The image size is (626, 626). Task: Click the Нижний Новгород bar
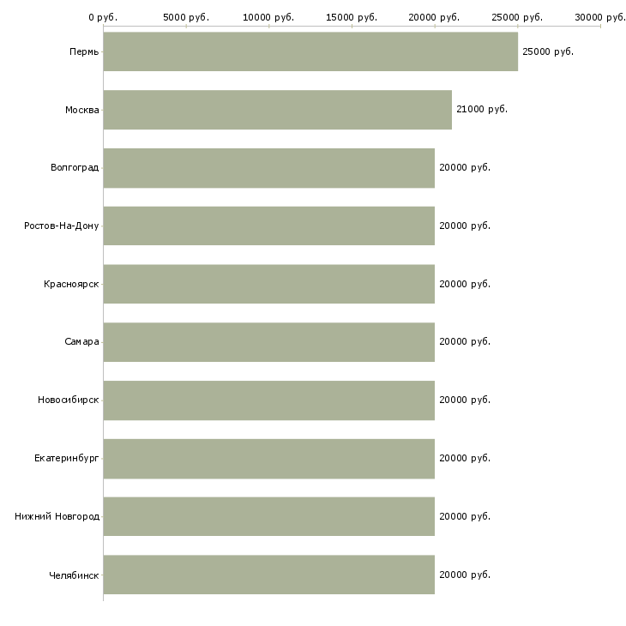click(x=268, y=516)
